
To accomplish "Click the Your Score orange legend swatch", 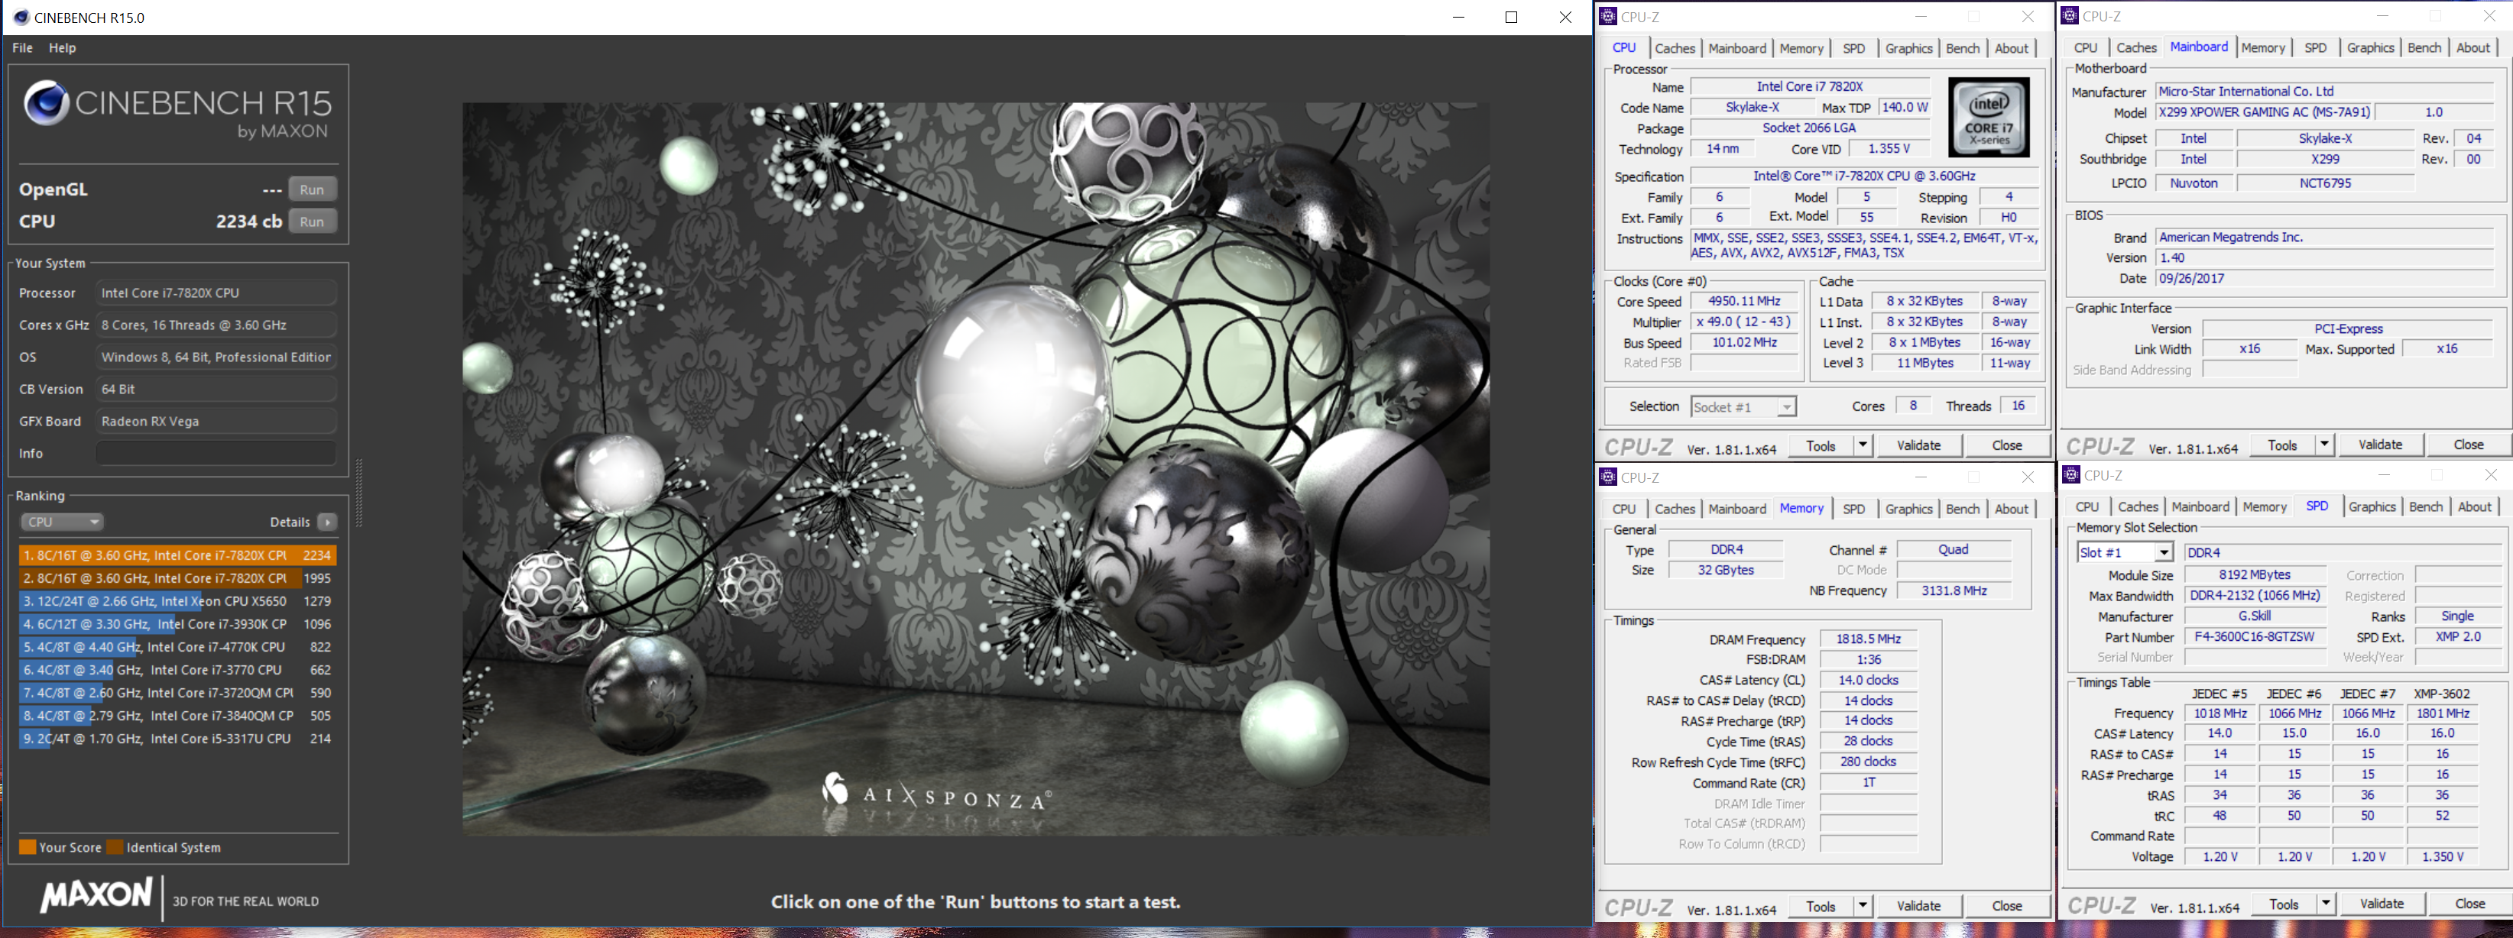I will pos(28,846).
